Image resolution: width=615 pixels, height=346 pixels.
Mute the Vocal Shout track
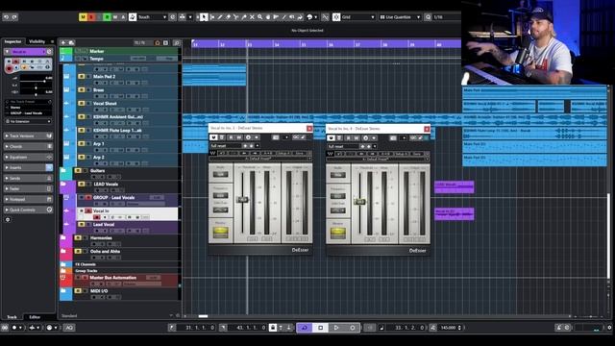[81, 103]
